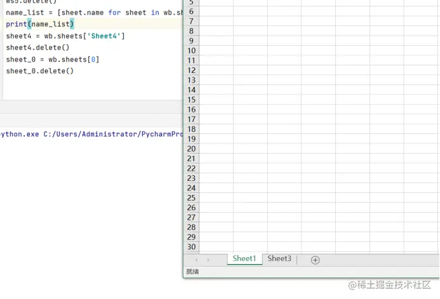Select row 20 header in Excel
Image resolution: width=440 pixels, height=299 pixels.
(x=191, y=149)
